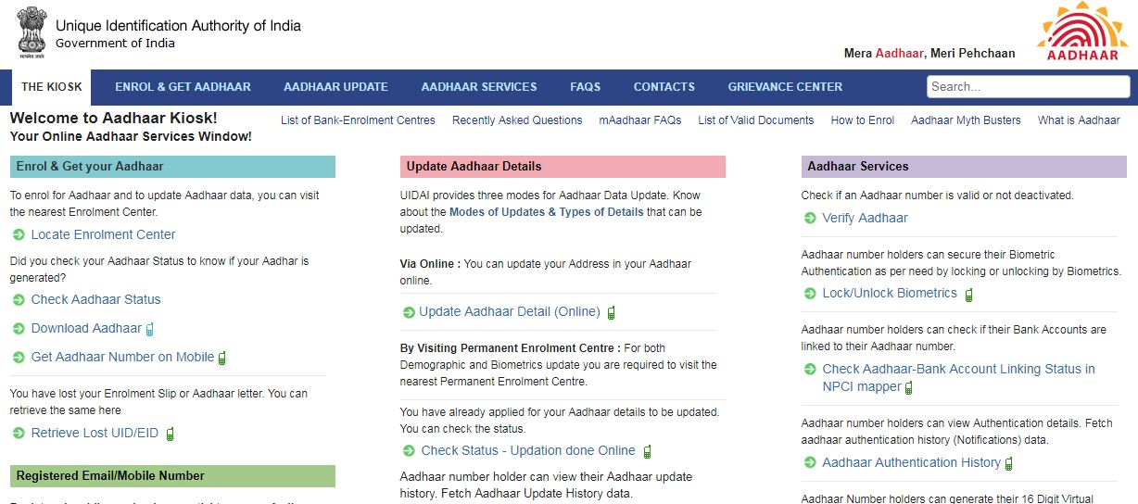Click green arrow icon beside Check Aadhaar Status
The height and width of the screenshot is (504, 1138).
(x=19, y=300)
